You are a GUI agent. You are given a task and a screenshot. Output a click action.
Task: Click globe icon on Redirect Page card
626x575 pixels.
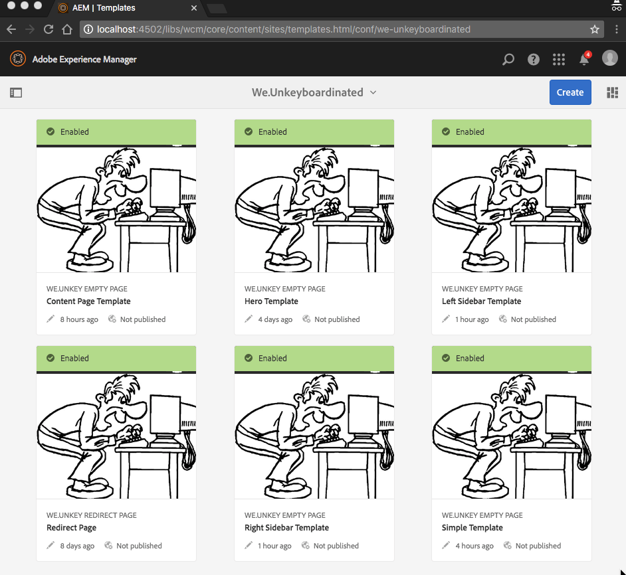(108, 545)
